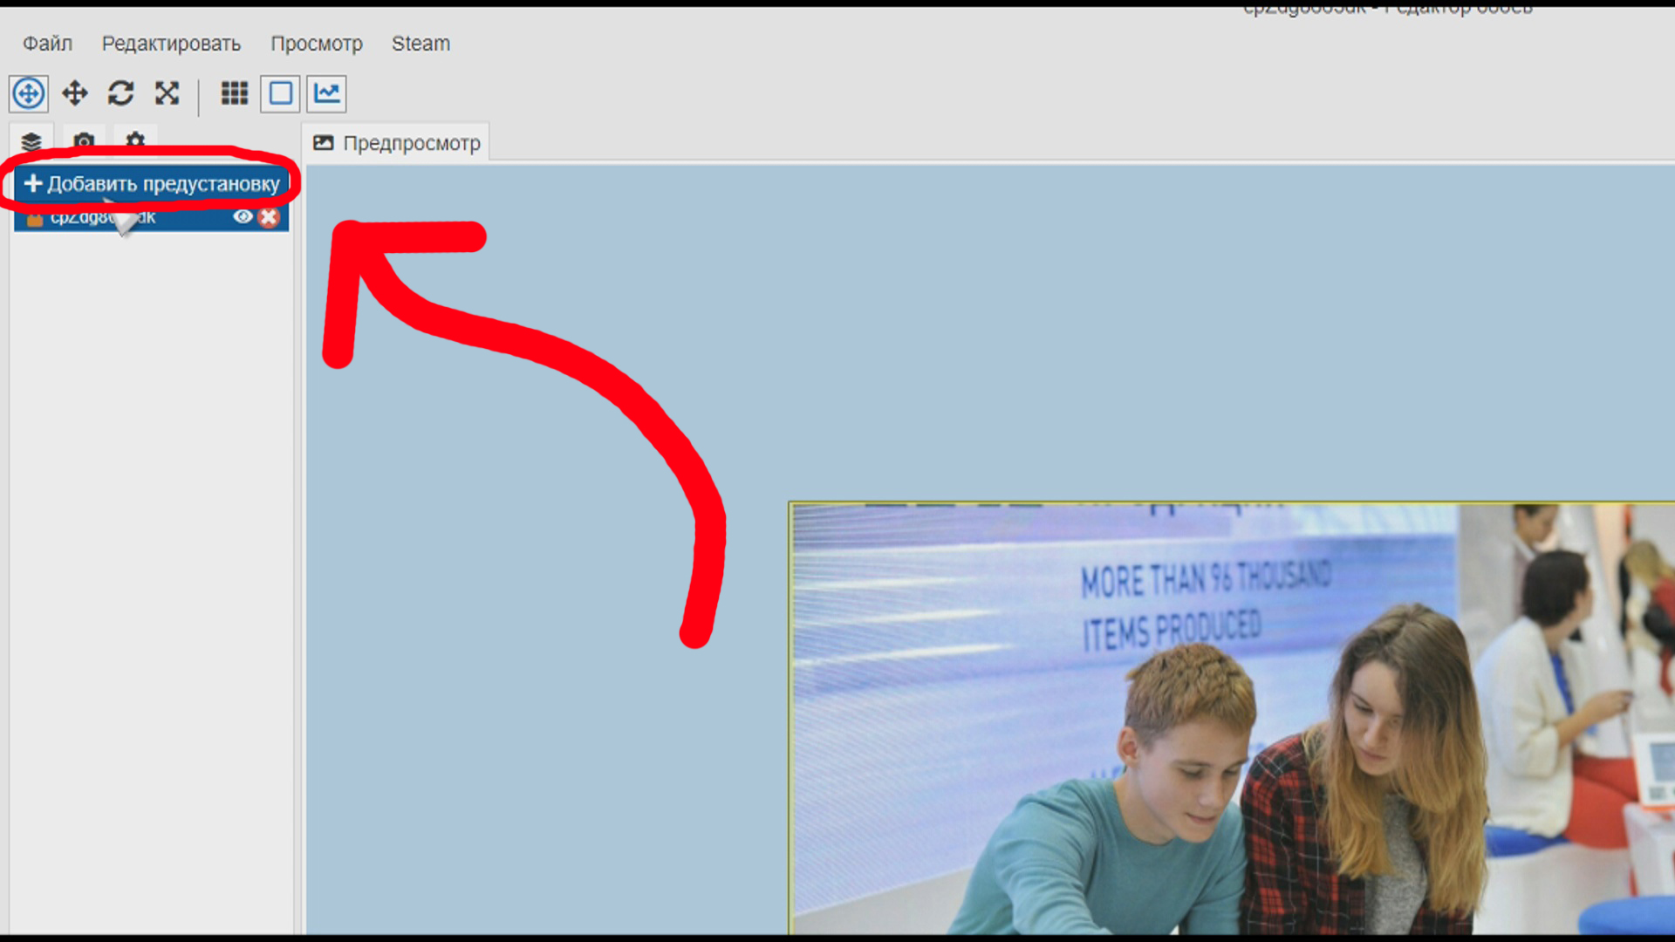Toggle eye visibility of cpzdg layer
Image resolution: width=1675 pixels, height=942 pixels.
[x=243, y=217]
